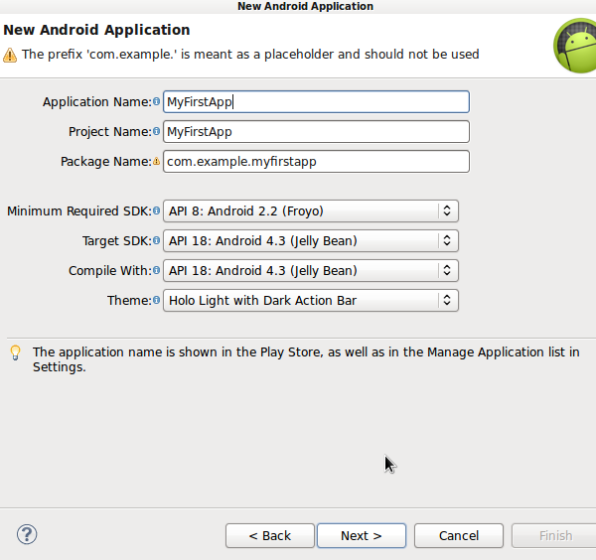Viewport: 596px width, 560px height.
Task: Click info icon beside Minimum Required SDK
Action: tap(156, 211)
